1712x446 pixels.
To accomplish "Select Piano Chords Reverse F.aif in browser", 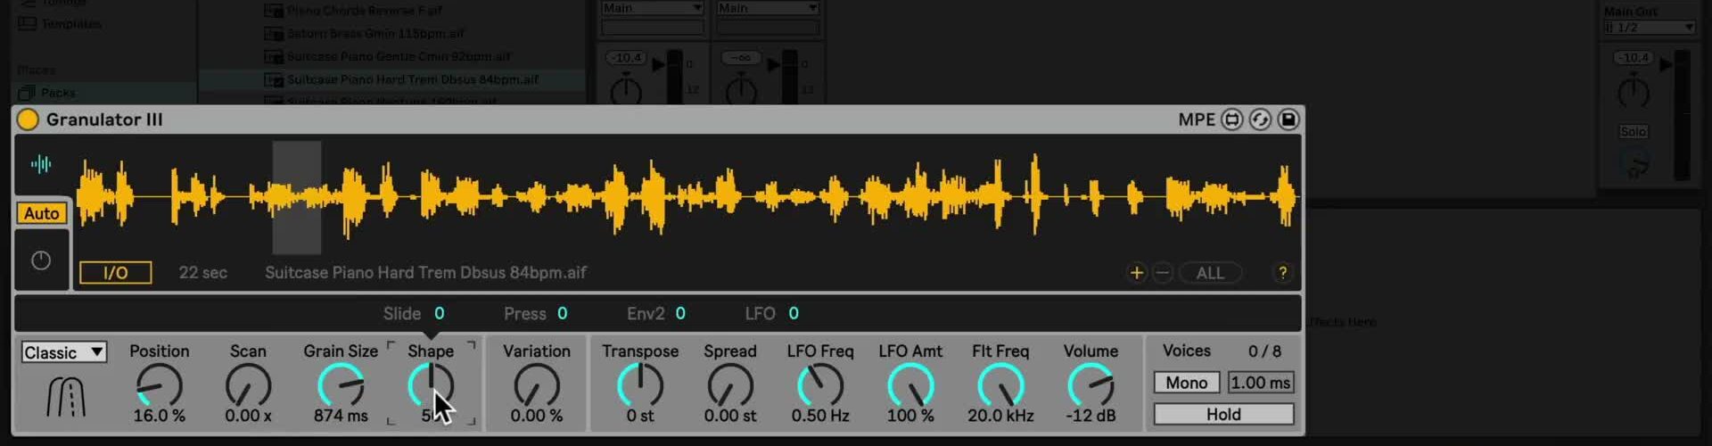I will tap(364, 11).
